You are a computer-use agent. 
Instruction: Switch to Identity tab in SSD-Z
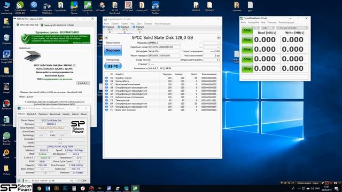coord(66,114)
